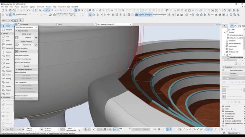Screen dimensions: 245x137
Task: Toggle Vectorial 3D Engine mode
Action: [x=159, y=14]
